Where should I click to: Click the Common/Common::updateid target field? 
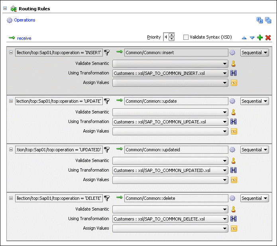[176, 150]
